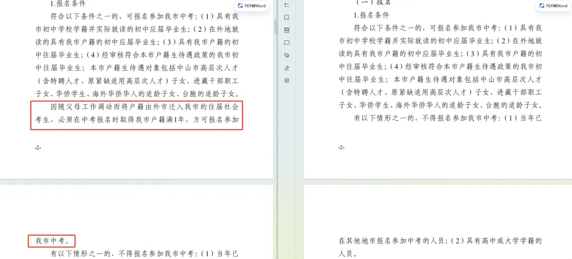572x259 pixels.
Task: Click line 考生，必须在中考报名时 in left pane
Action: 137,119
